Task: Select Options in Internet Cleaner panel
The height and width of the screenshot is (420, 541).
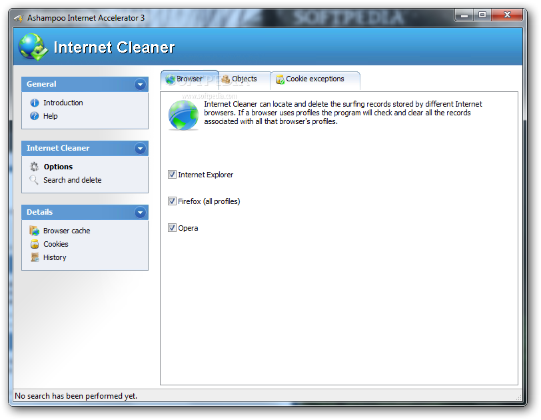Action: [58, 167]
